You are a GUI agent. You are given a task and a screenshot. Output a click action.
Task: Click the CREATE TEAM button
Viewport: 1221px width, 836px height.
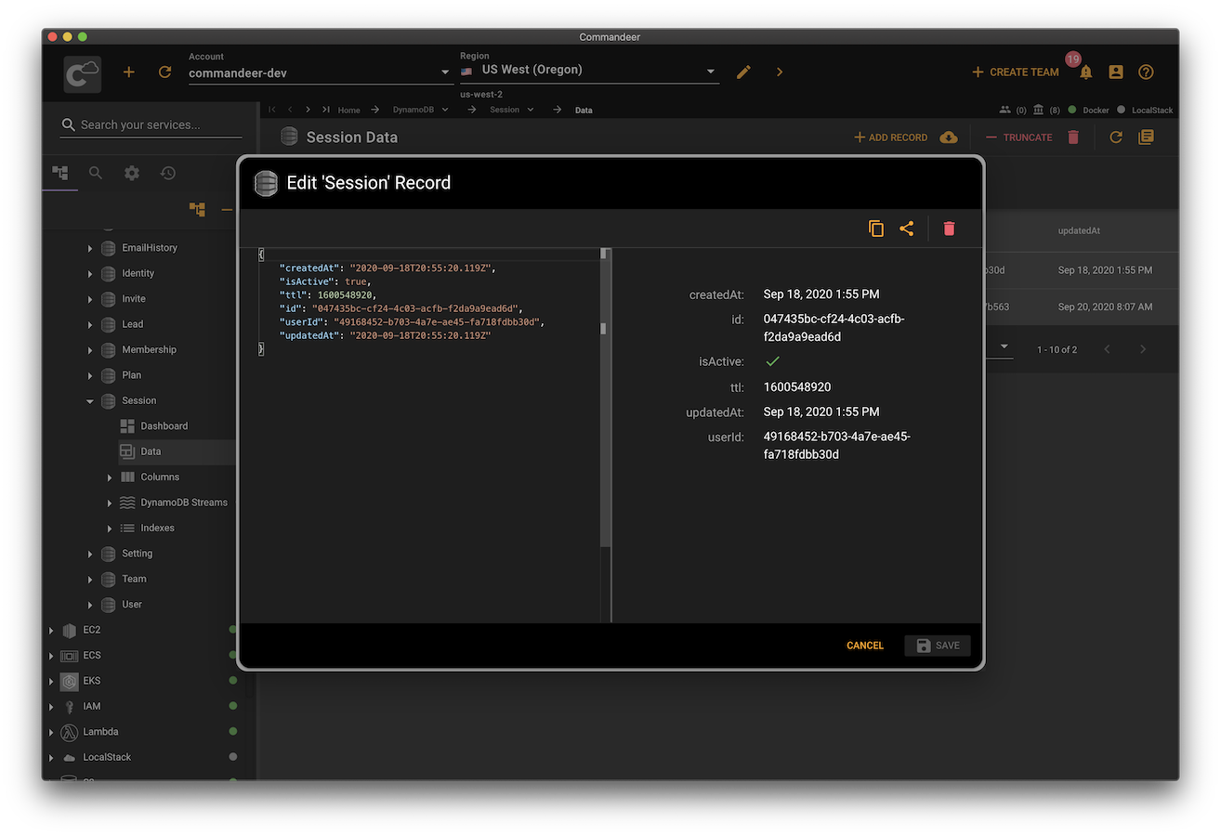(1015, 72)
